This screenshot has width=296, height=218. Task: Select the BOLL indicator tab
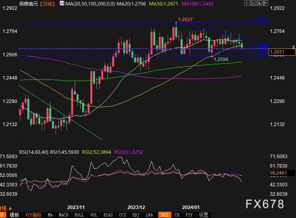79,215
